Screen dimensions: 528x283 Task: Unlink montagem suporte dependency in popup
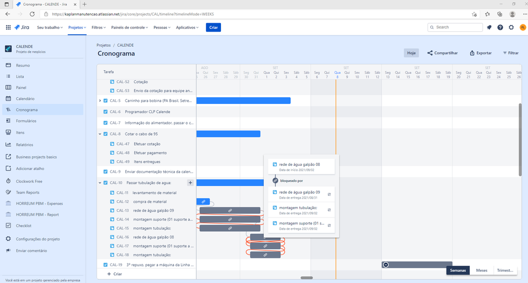329,225
